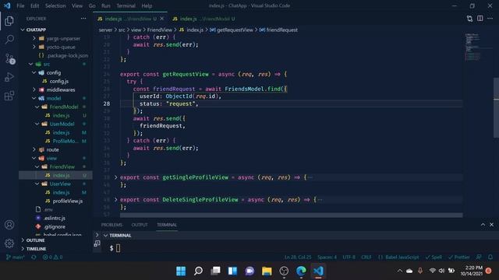Switch to the OUTPUT panel tab
499x280 pixels.
[x=140, y=225]
